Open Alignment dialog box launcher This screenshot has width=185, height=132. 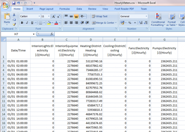click(x=116, y=28)
